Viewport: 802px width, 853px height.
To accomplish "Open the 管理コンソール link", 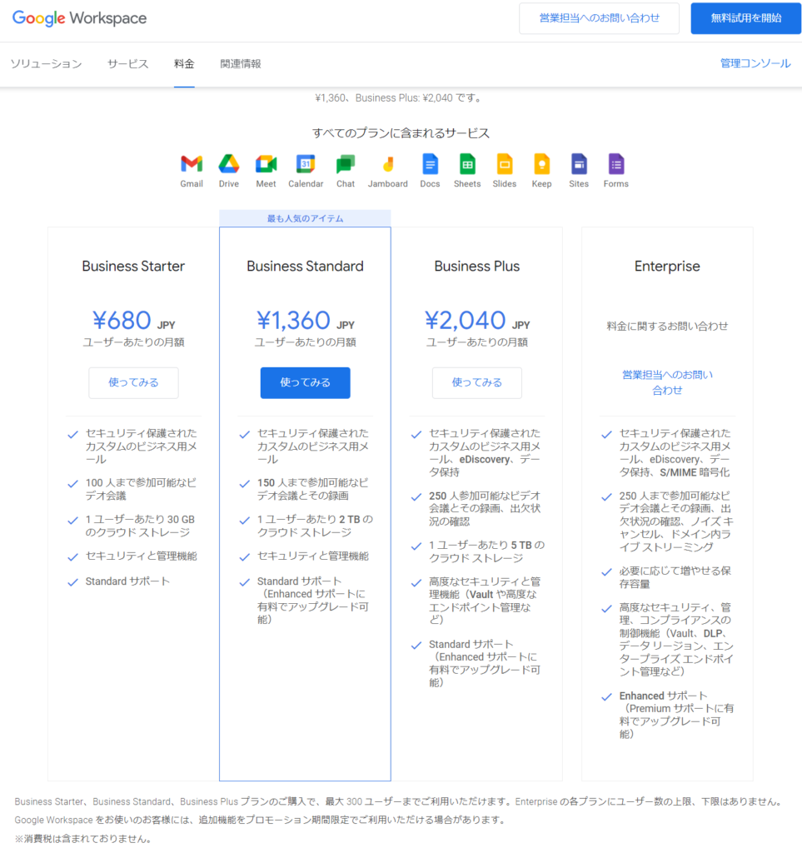I will (755, 63).
